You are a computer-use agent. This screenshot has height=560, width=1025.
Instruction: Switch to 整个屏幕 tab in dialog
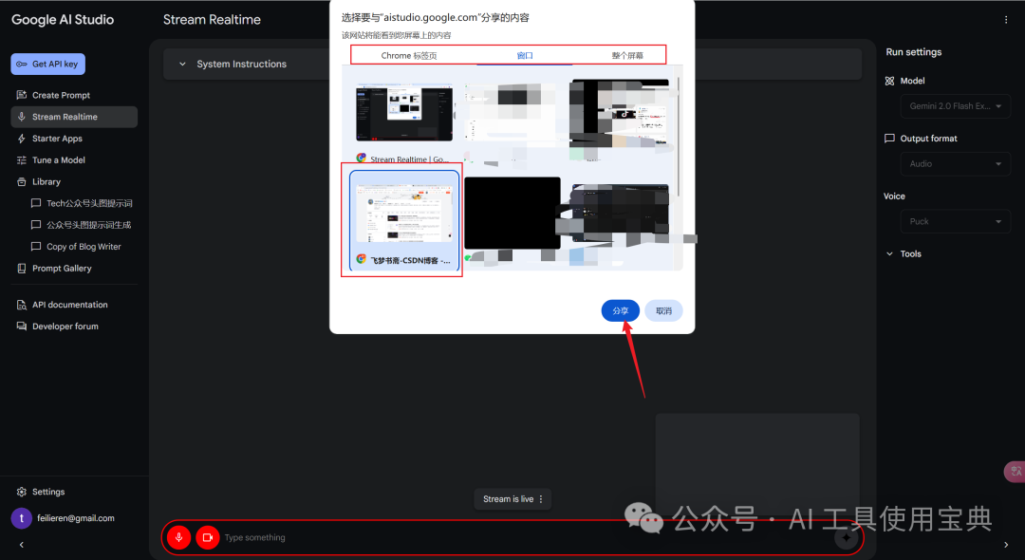[x=627, y=56]
